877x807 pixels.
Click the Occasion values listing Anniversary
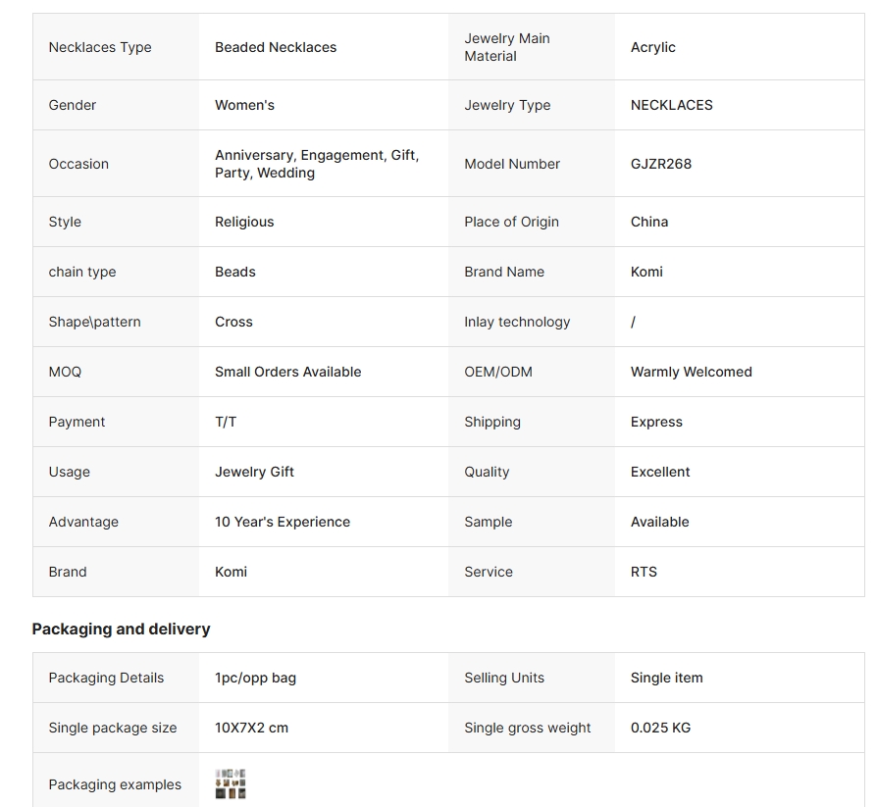click(x=317, y=164)
